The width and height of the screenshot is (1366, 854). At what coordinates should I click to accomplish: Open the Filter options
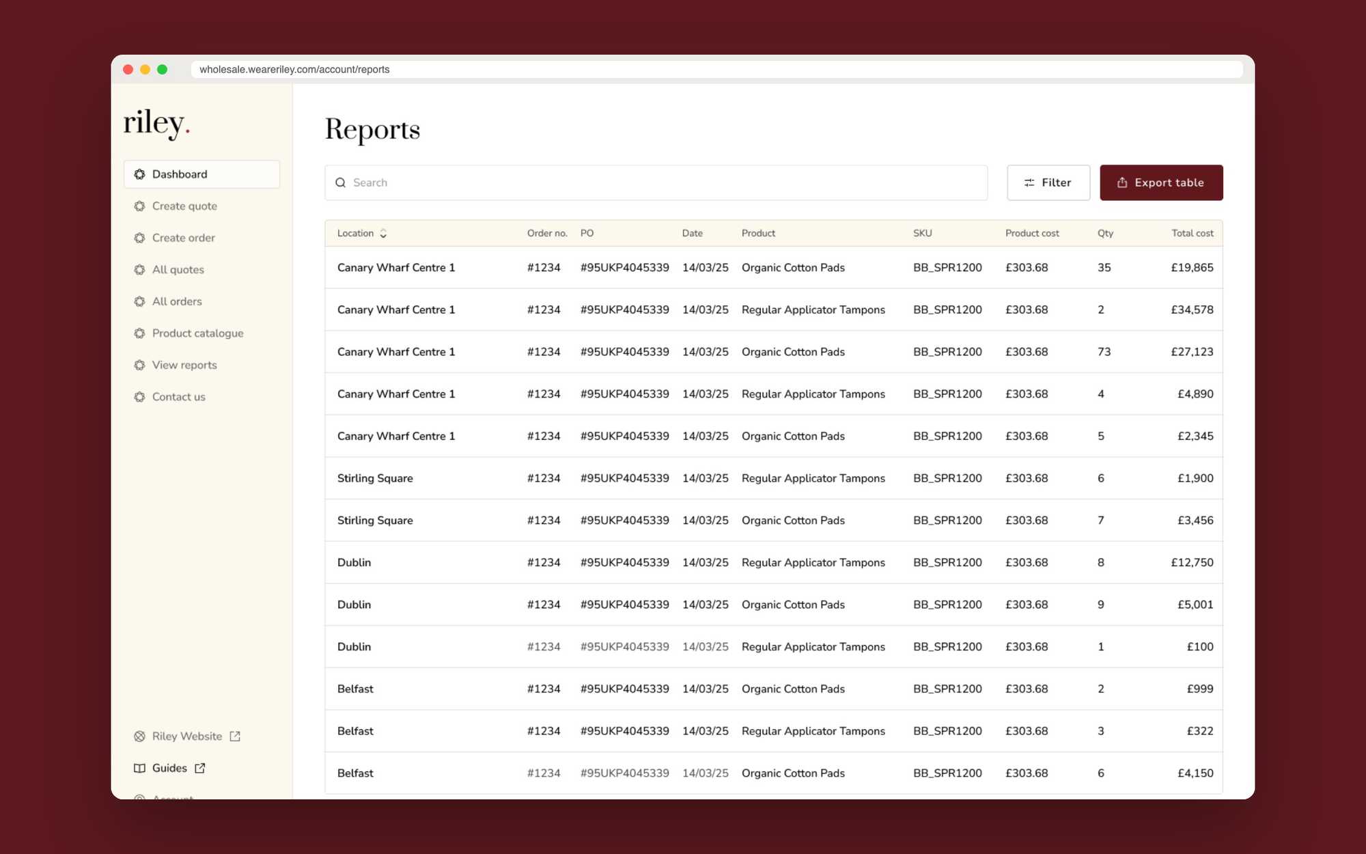coord(1048,182)
